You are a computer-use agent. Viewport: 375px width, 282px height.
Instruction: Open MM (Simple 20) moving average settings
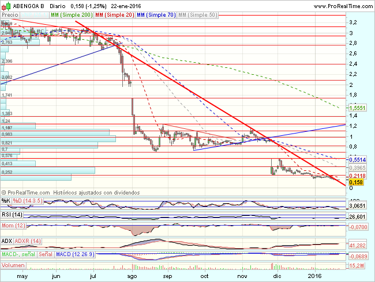(115, 15)
